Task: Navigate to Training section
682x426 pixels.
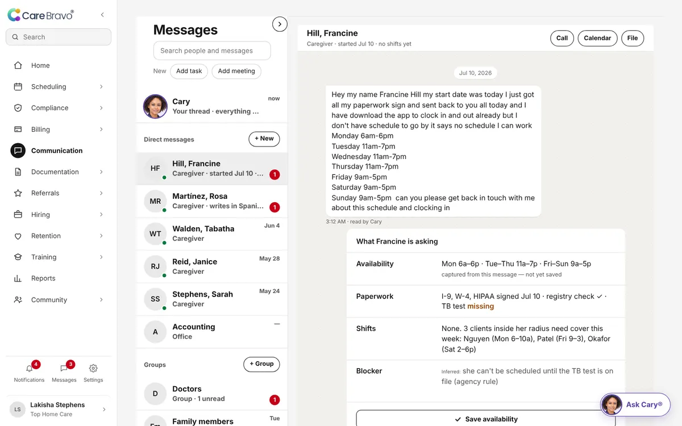Action: coord(59,257)
